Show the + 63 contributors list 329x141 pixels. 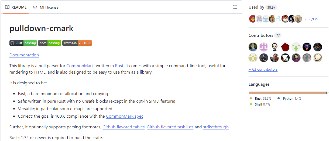263,69
